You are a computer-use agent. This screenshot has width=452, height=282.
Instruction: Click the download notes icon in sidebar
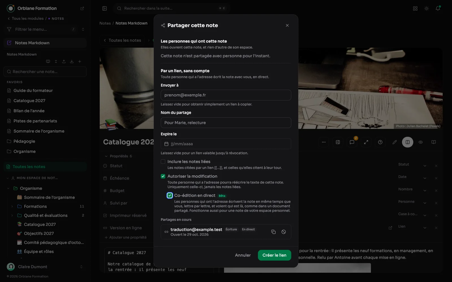[72, 61]
